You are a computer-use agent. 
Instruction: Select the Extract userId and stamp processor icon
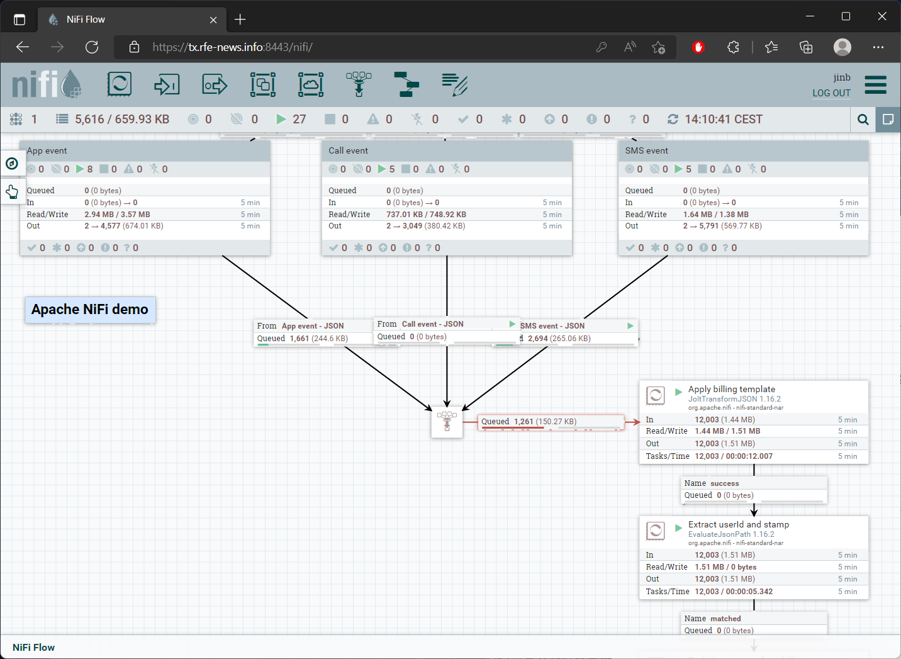point(656,531)
